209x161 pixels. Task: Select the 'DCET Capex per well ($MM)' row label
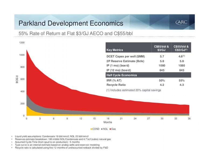[126, 56]
